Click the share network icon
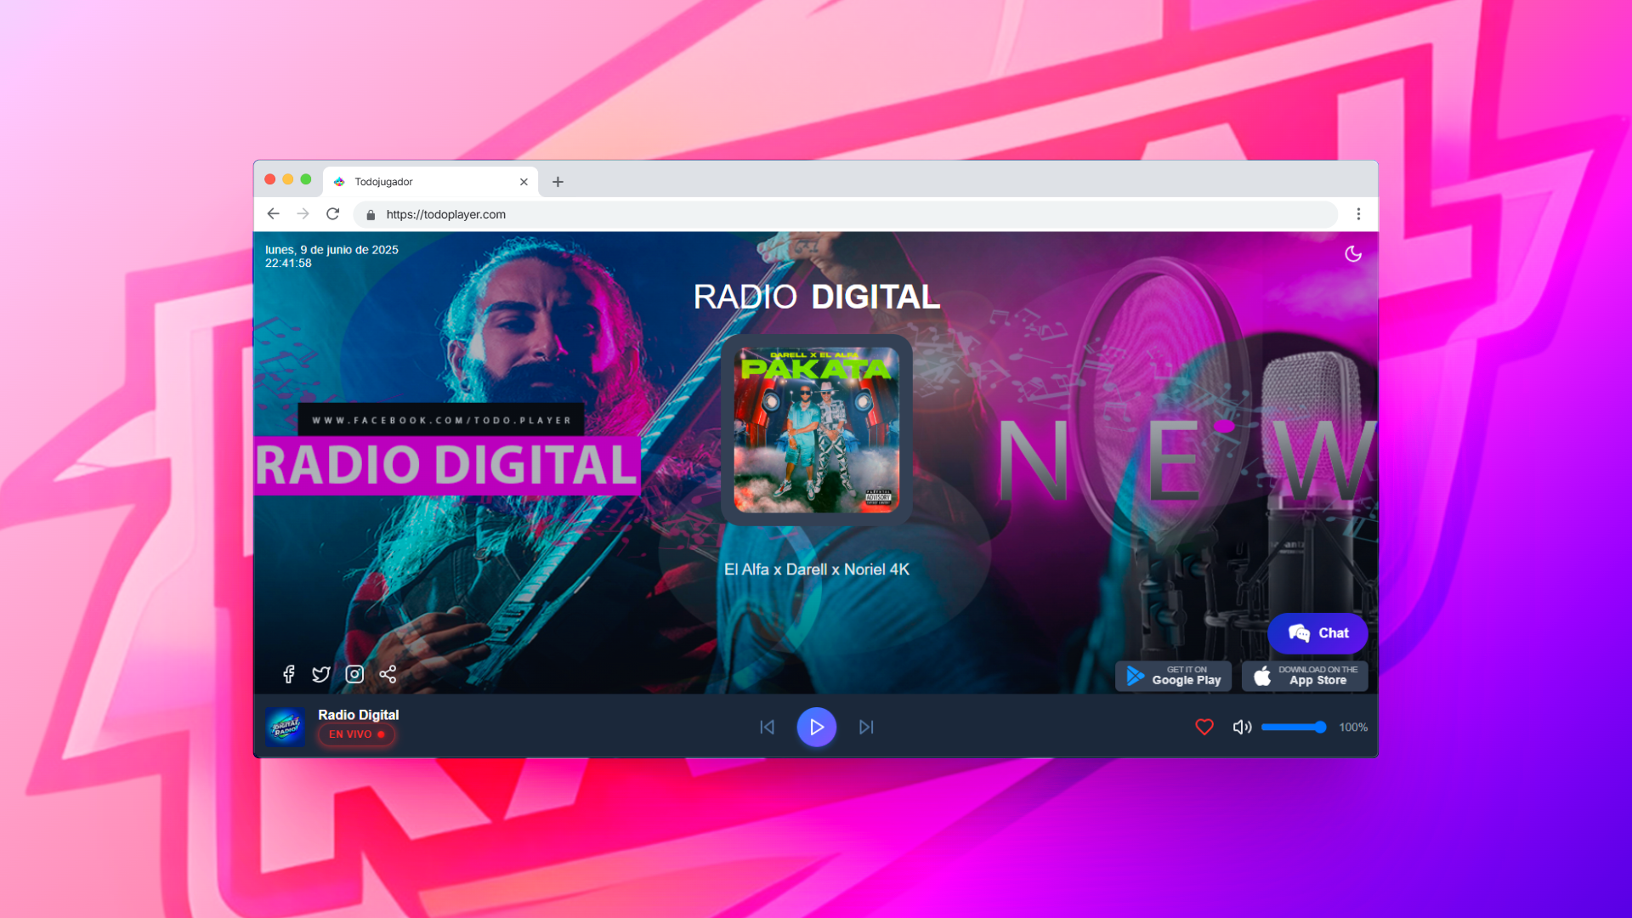The image size is (1632, 918). (388, 674)
